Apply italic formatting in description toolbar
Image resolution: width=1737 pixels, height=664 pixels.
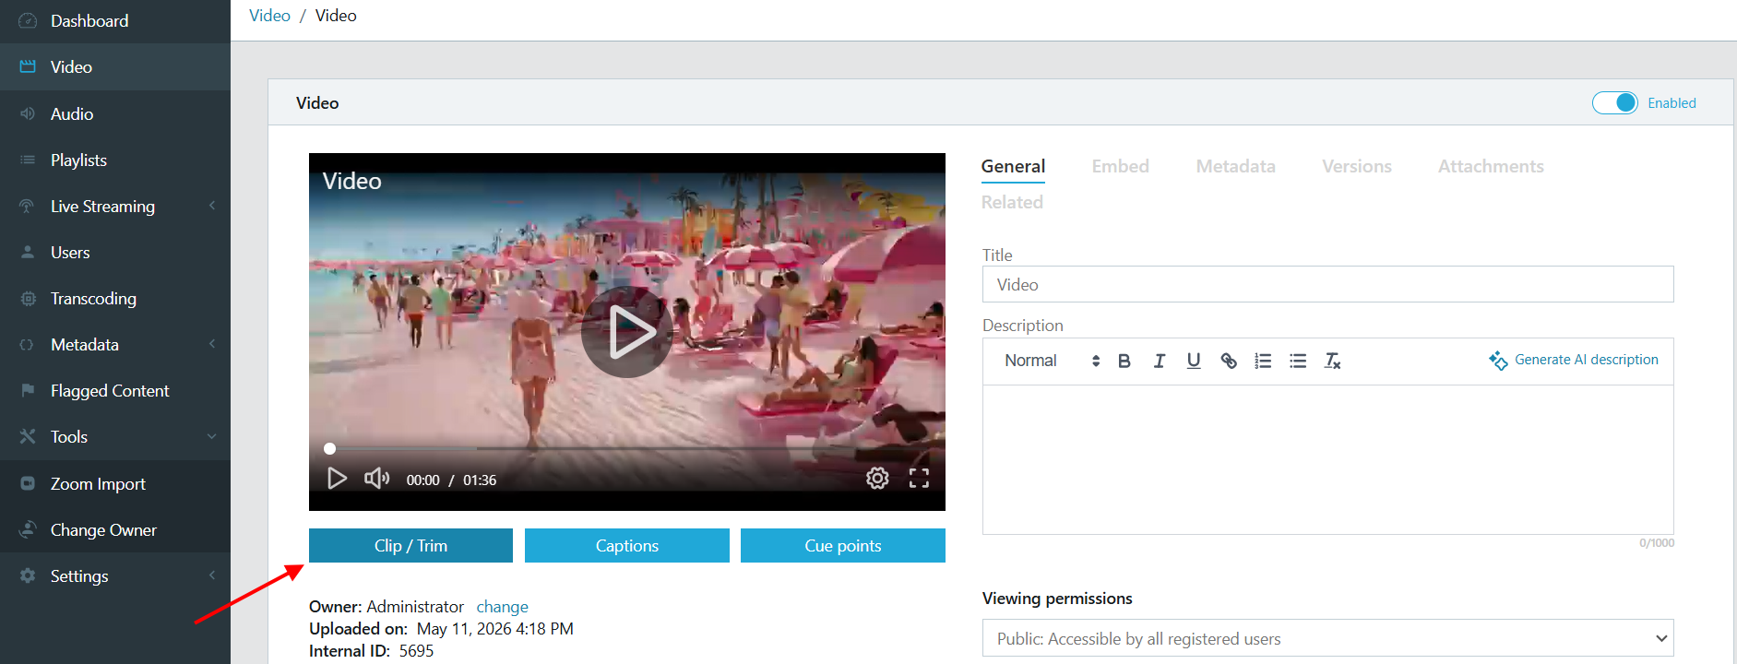(1159, 361)
